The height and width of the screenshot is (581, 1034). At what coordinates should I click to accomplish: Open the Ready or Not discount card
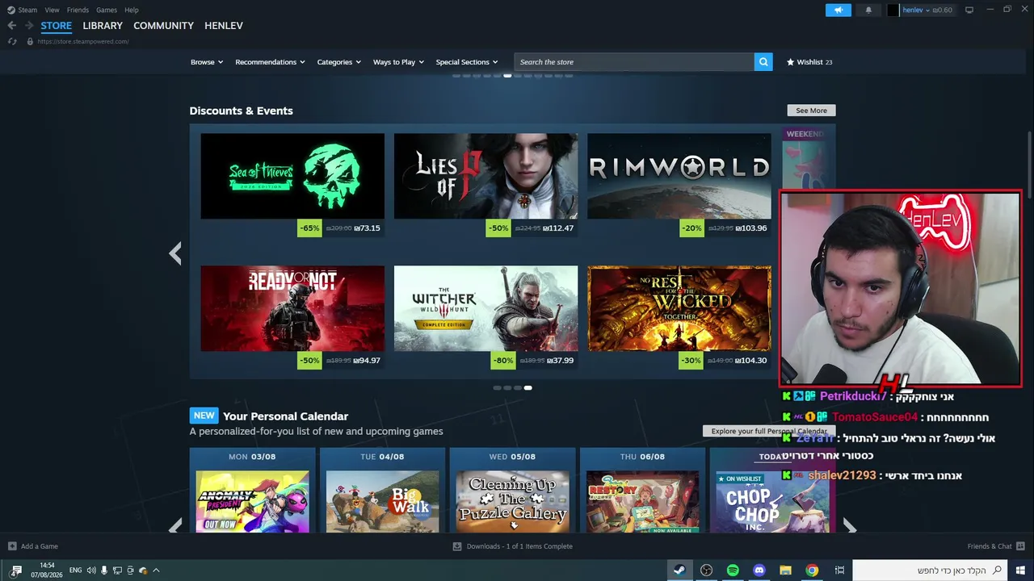click(292, 318)
